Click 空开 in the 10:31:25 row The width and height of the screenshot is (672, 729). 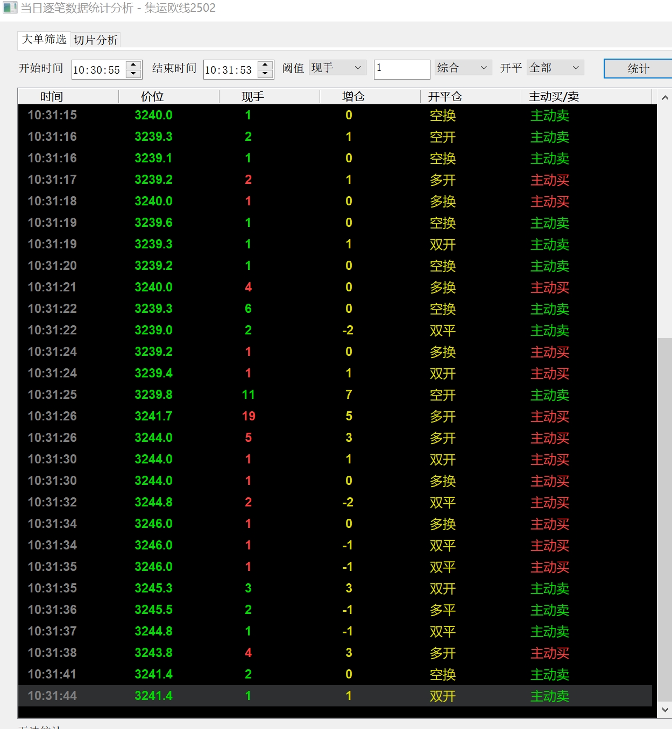pos(443,395)
